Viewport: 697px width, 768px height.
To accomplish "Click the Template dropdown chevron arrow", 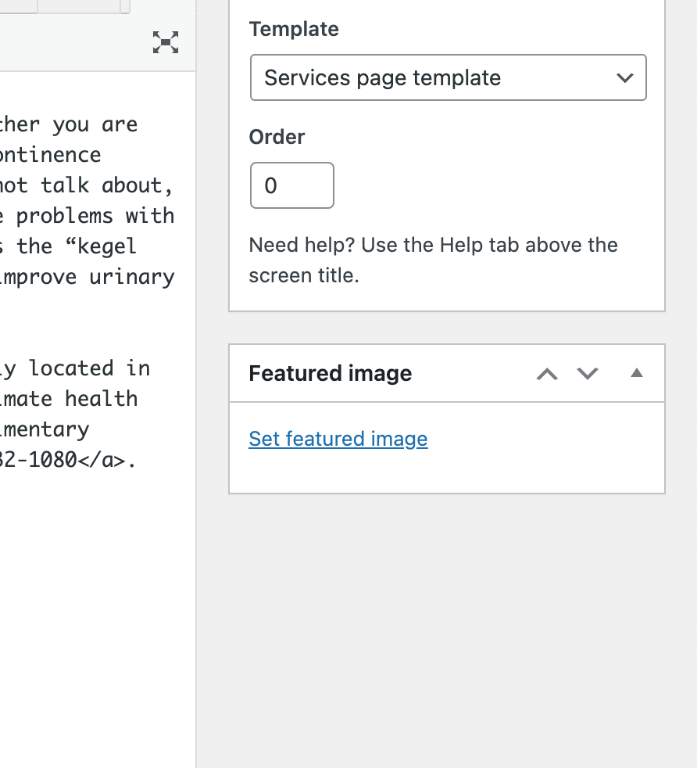I will coord(625,78).
